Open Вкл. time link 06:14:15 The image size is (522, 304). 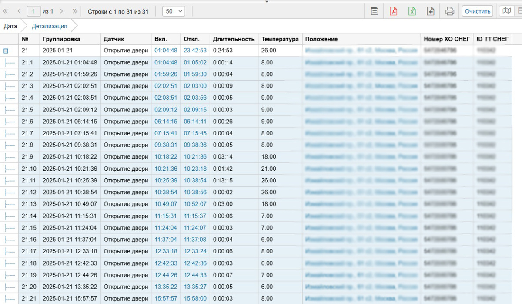166,122
